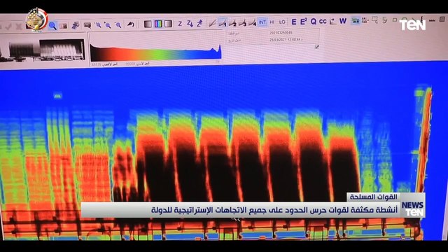The height and width of the screenshot is (252, 448).
Task: Click the Z with down arrow icon
Action: point(190,23)
